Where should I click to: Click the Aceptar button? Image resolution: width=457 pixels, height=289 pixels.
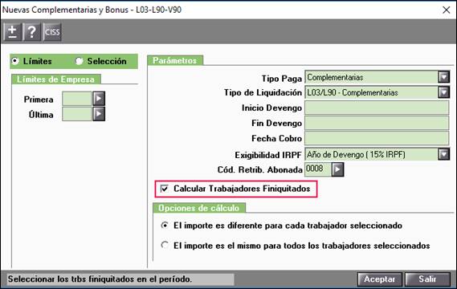[379, 279]
